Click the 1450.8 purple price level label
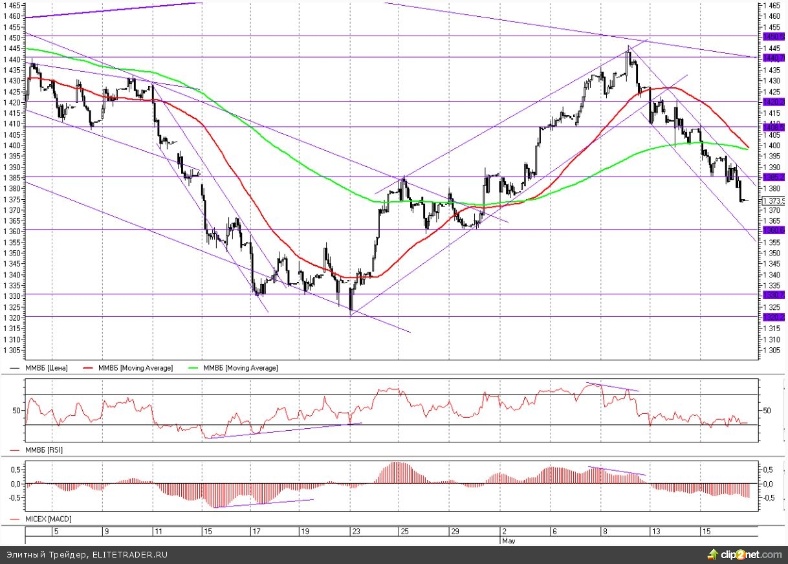This screenshot has height=564, width=788. point(774,36)
